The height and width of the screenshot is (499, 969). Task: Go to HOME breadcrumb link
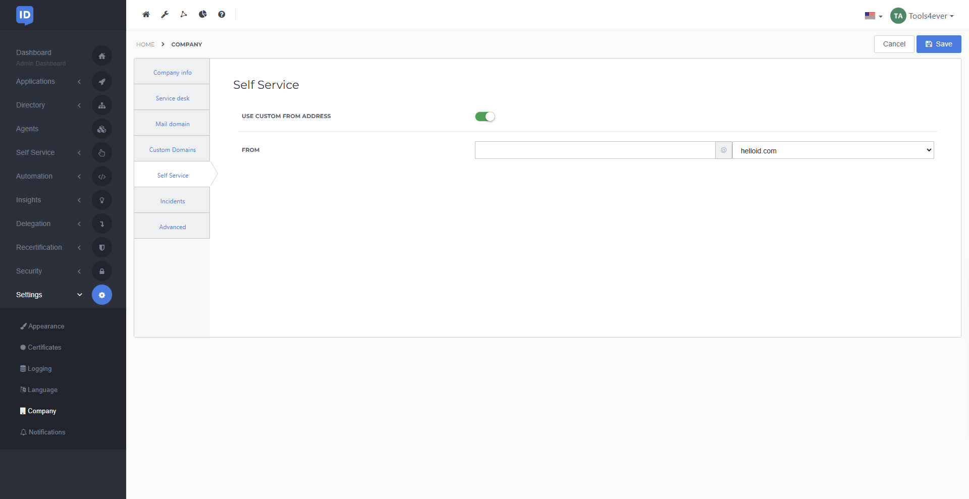(x=145, y=44)
